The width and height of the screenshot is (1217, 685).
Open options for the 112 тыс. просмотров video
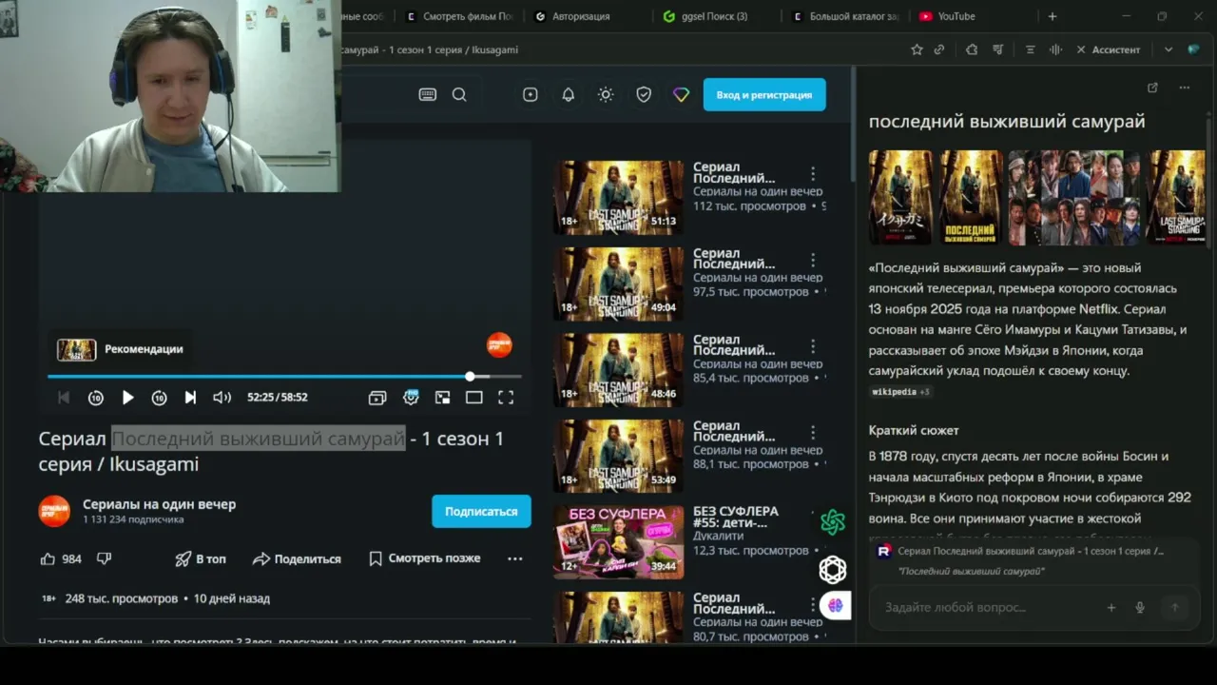[x=812, y=174]
